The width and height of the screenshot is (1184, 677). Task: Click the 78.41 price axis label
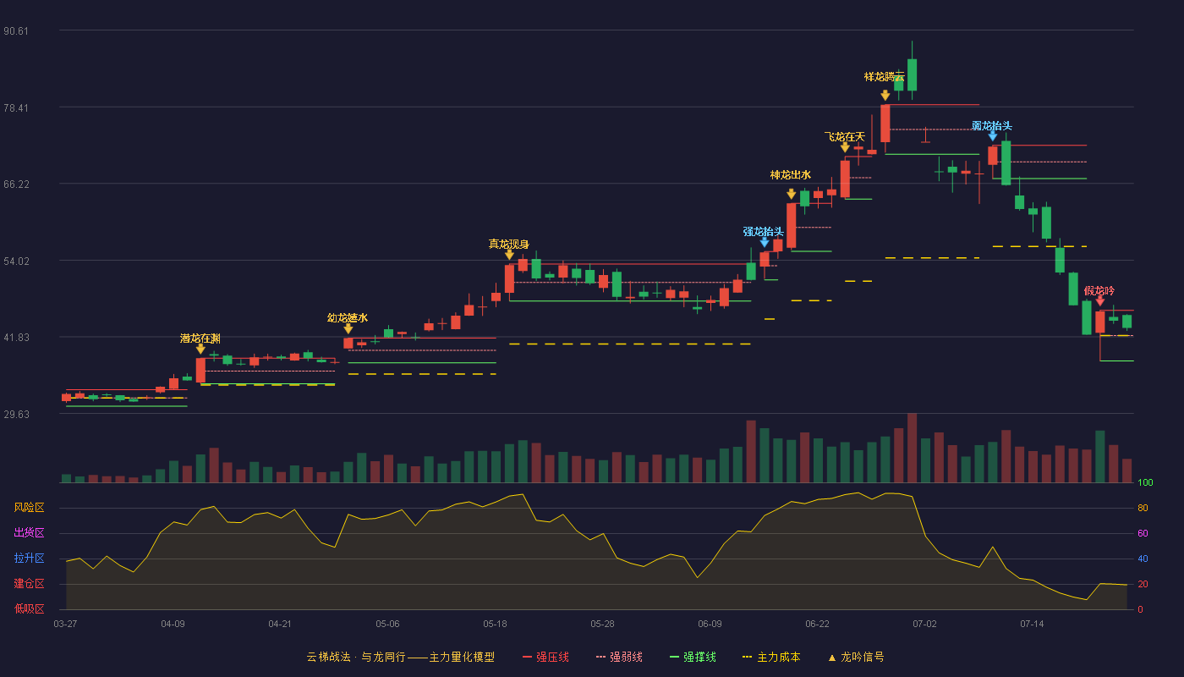pos(16,108)
